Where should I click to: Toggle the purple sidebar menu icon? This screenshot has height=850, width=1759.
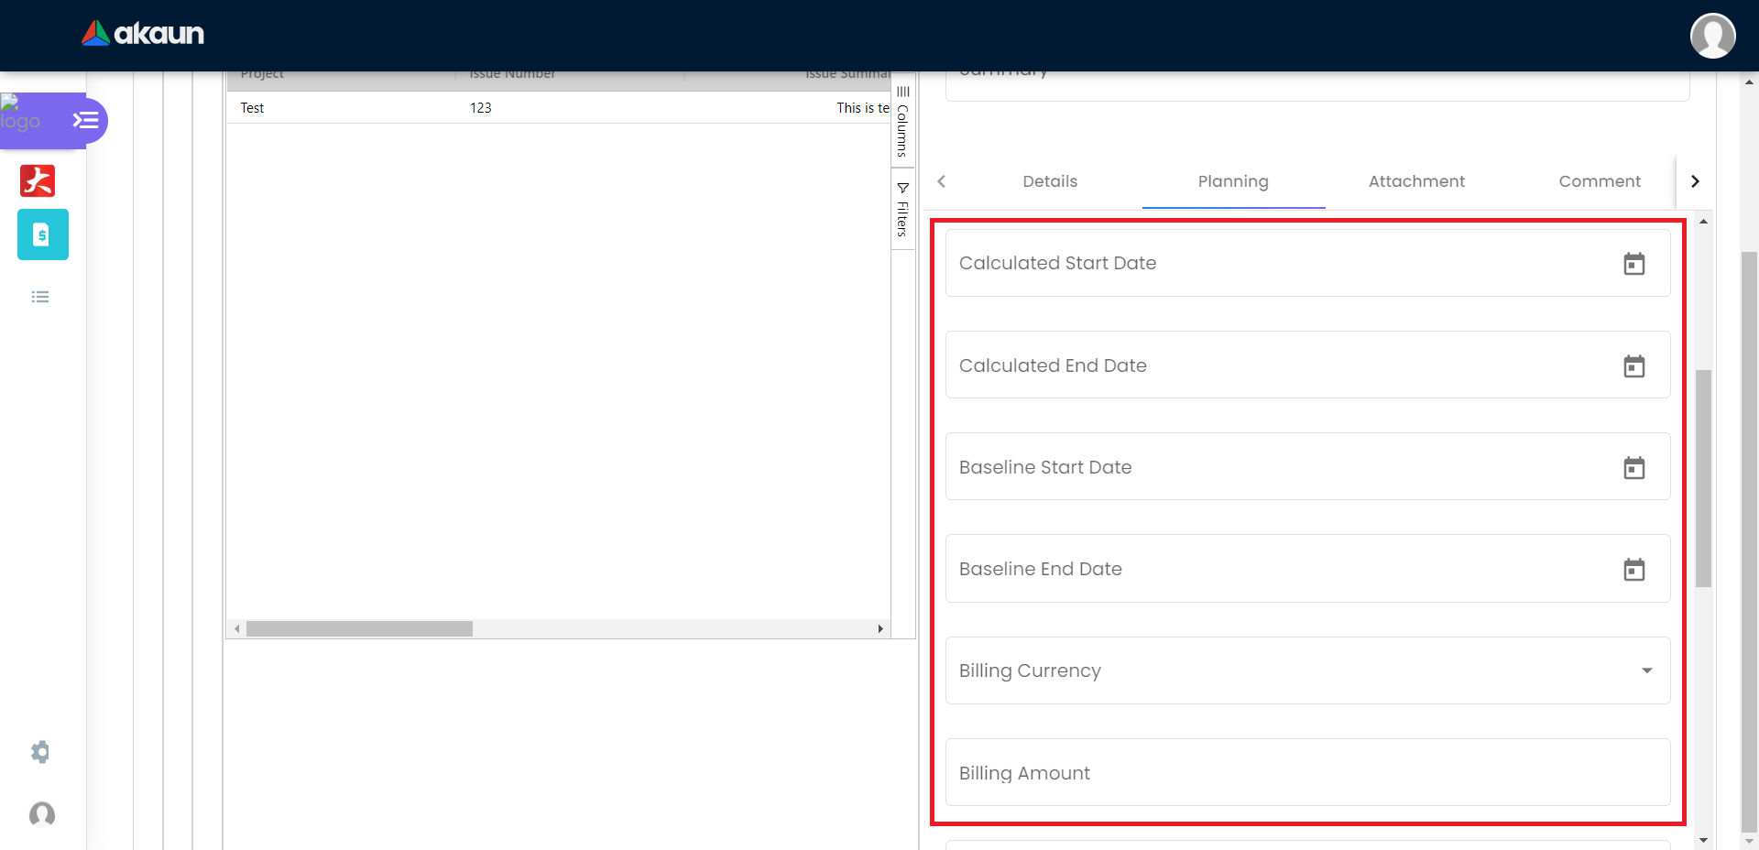pyautogui.click(x=85, y=120)
